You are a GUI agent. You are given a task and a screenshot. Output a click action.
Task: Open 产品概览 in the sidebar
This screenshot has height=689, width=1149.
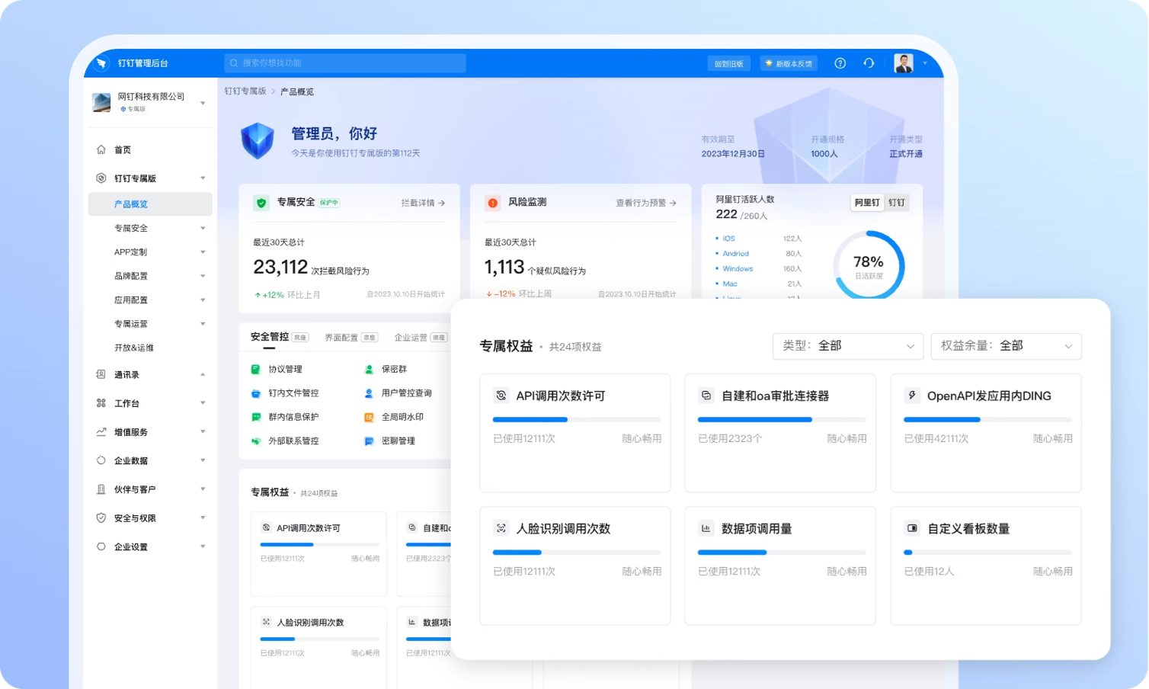click(x=150, y=204)
